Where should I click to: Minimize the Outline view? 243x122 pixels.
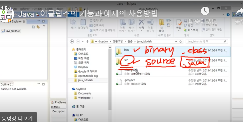[x=39, y=84]
